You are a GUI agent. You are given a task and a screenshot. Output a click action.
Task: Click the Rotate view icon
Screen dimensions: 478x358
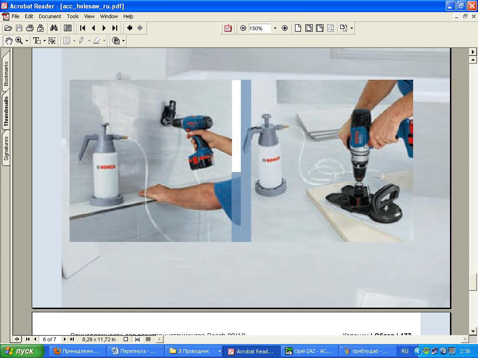(x=344, y=28)
